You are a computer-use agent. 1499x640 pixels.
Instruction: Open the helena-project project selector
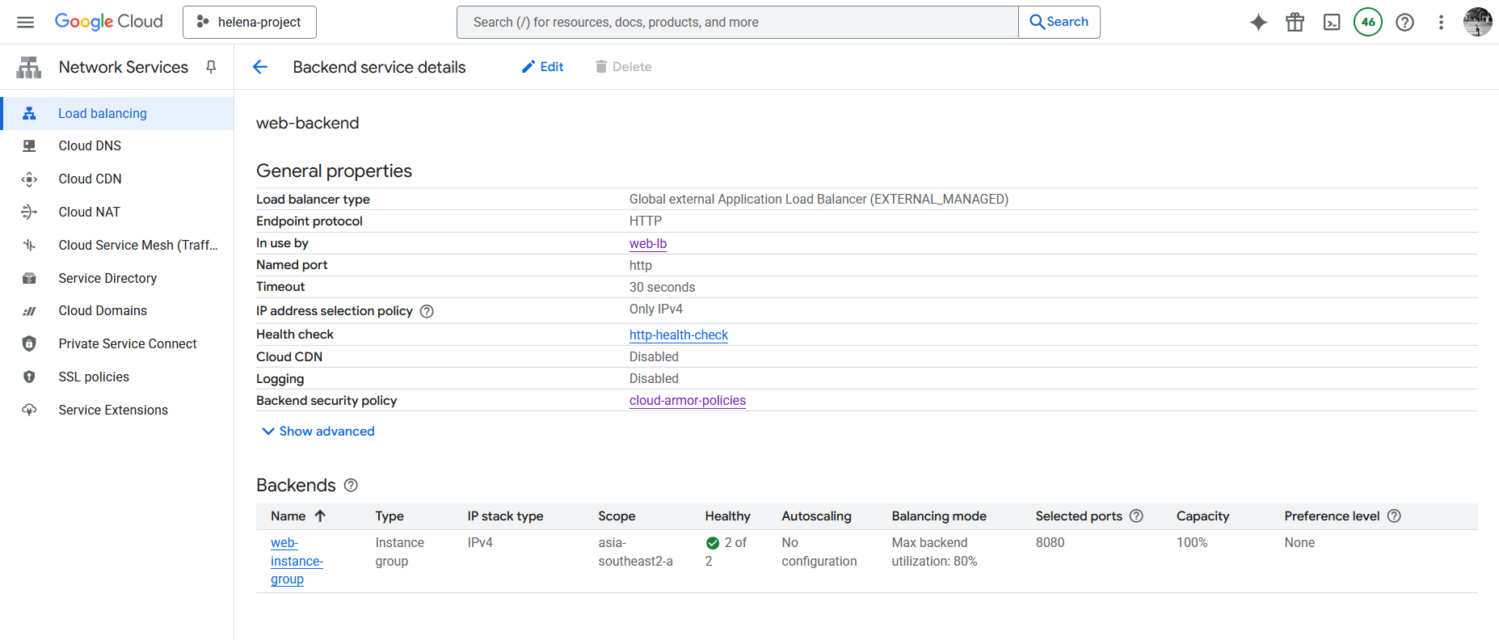pyautogui.click(x=250, y=22)
